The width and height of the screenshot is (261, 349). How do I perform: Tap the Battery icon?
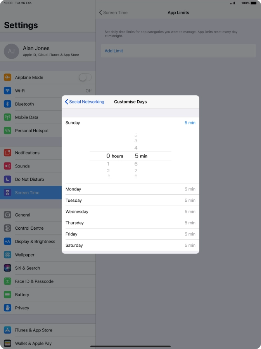point(7,295)
